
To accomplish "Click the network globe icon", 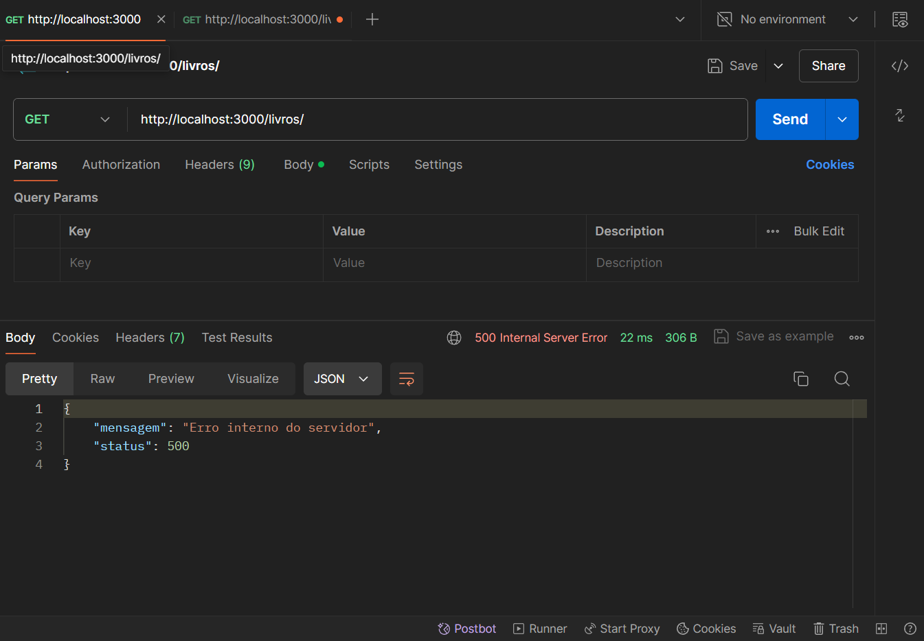I will [x=454, y=338].
